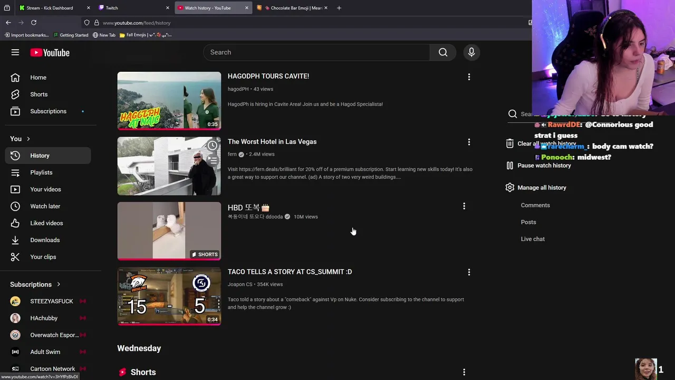This screenshot has height=380, width=675.
Task: Open options menu for Wednesday Shorts shelf
Action: (464, 373)
